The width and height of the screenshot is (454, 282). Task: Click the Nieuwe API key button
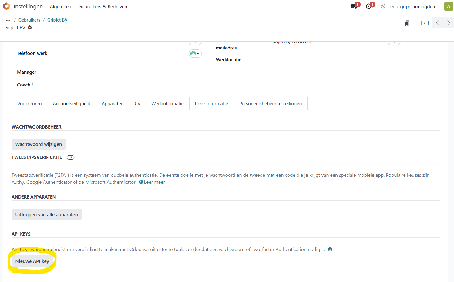[x=32, y=261]
